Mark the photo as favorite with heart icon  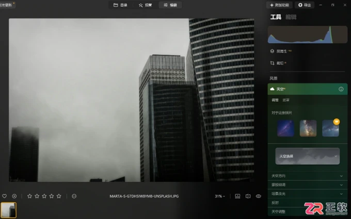click(5, 196)
